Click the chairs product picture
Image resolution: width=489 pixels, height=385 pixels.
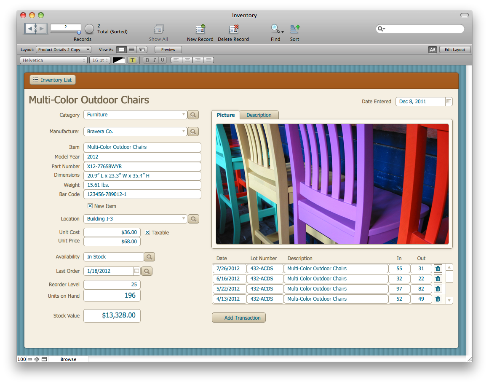point(332,184)
